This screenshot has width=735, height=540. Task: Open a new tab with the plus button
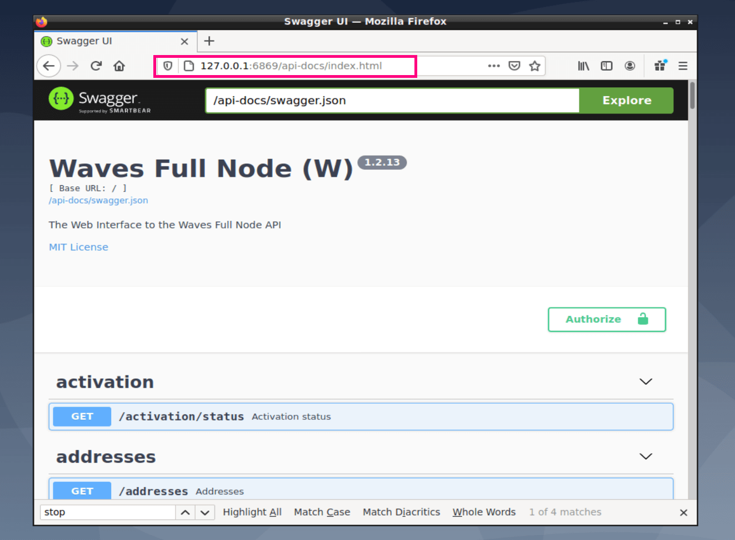tap(209, 41)
